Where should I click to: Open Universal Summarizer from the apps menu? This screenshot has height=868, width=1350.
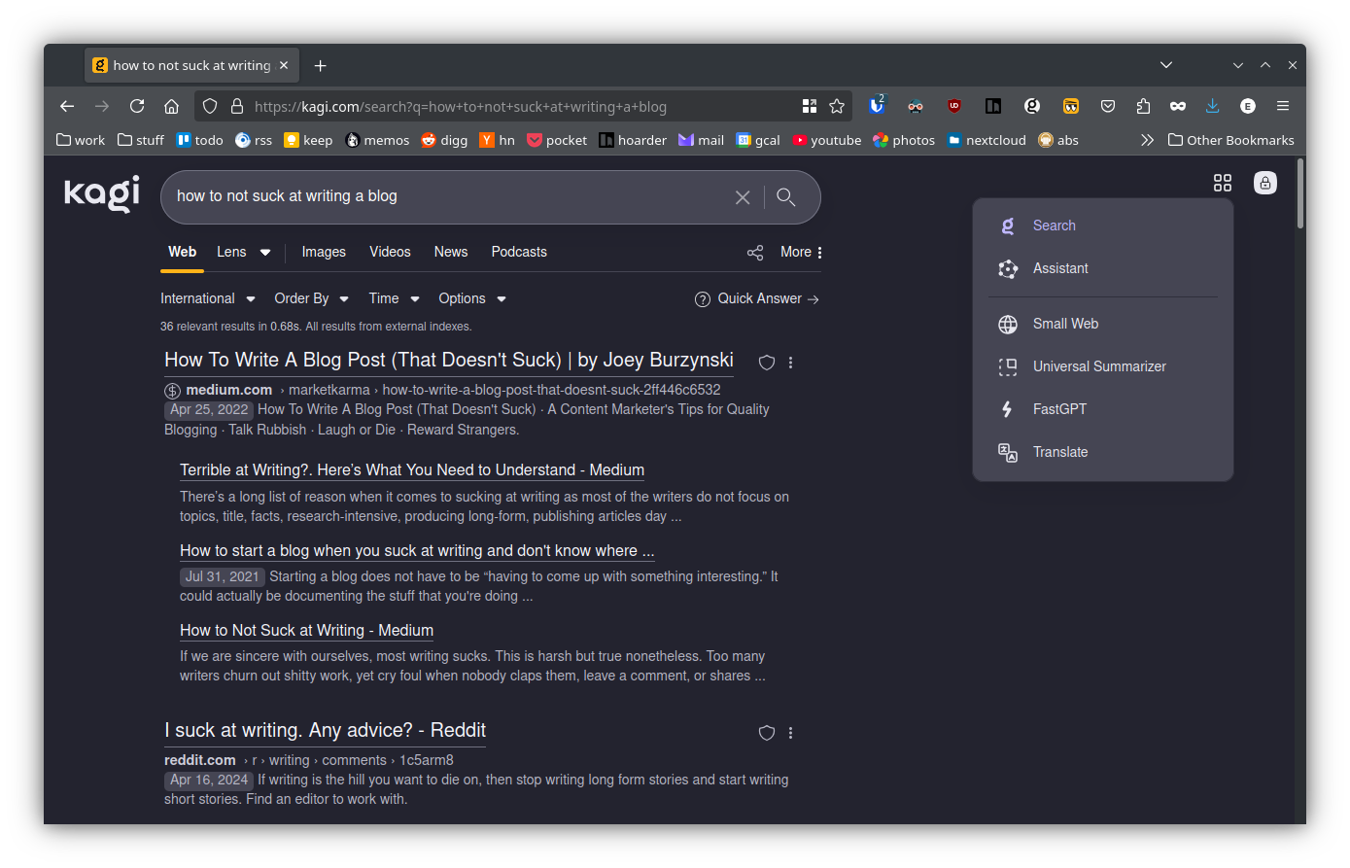tap(1103, 366)
